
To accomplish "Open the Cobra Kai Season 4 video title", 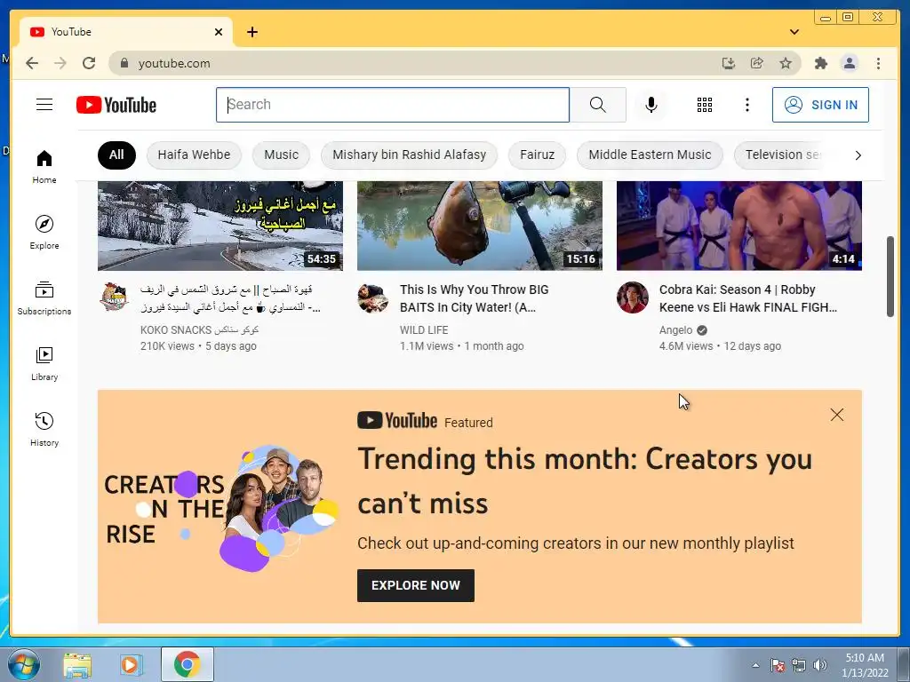I will [x=748, y=298].
